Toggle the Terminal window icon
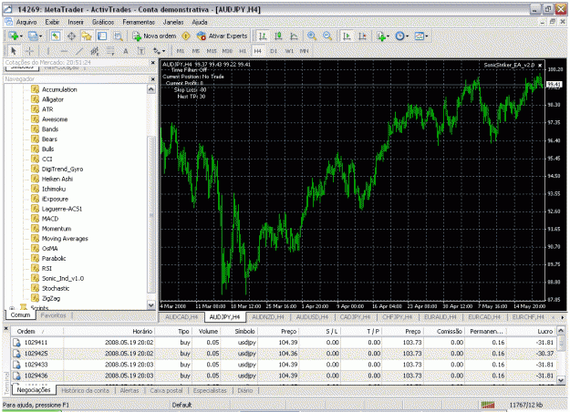Screen dimensions: 570x412 point(102,36)
